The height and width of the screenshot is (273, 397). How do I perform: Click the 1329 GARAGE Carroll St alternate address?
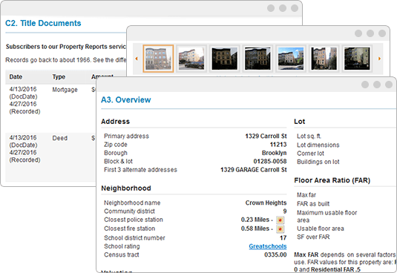tap(254, 170)
